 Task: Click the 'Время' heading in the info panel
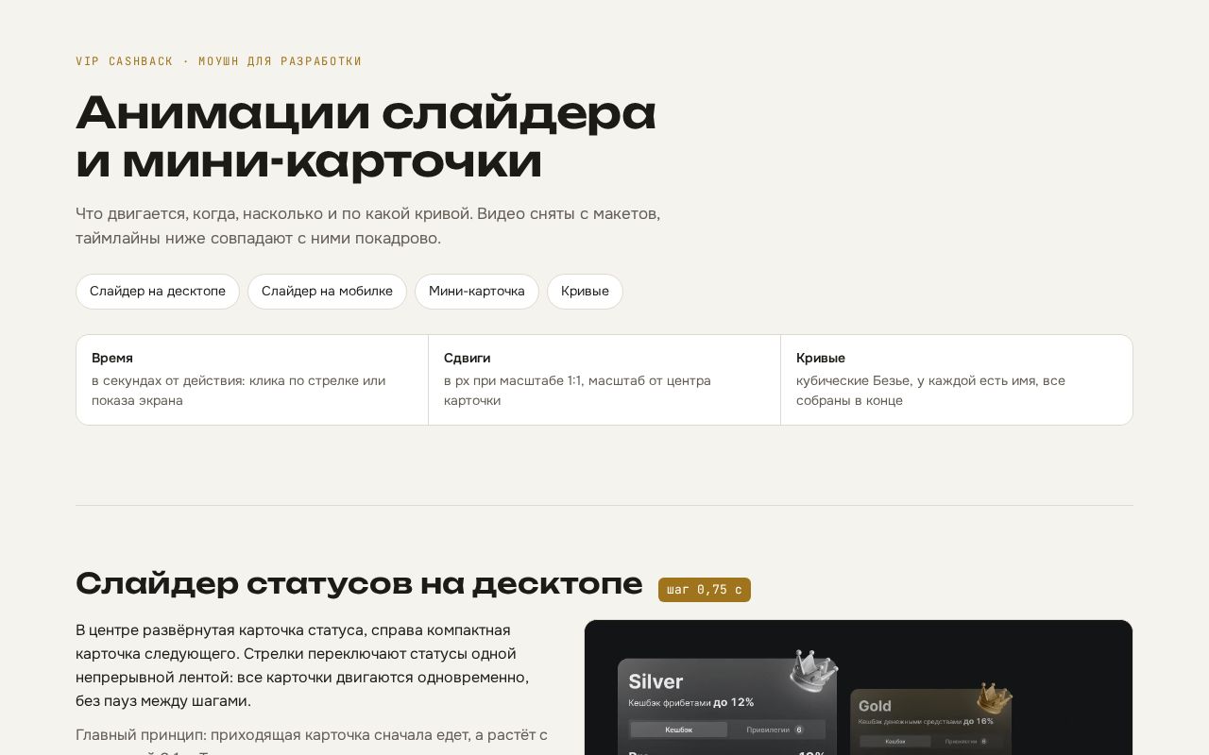click(112, 359)
